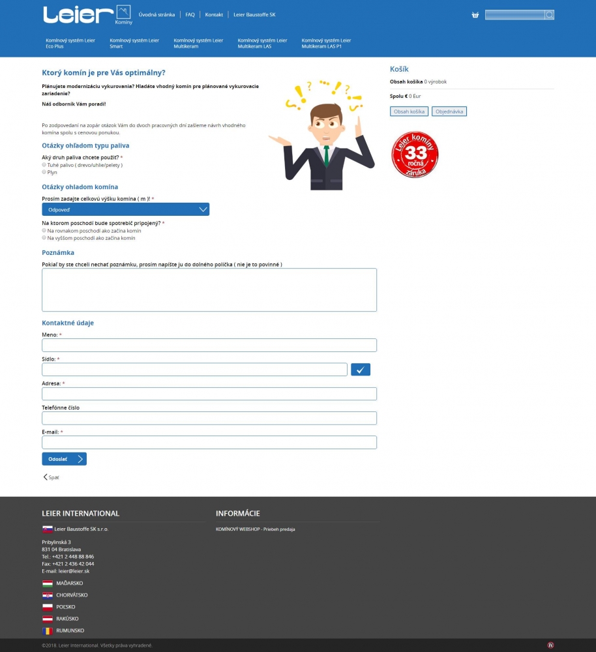Screen dimensions: 596x652
Task: Click the Leier Baustoffe SK s.r.o. text
Action: [x=81, y=529]
